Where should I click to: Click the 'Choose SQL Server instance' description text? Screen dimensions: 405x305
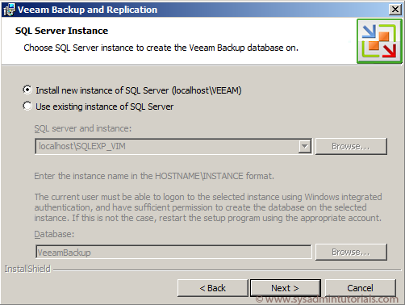click(161, 48)
